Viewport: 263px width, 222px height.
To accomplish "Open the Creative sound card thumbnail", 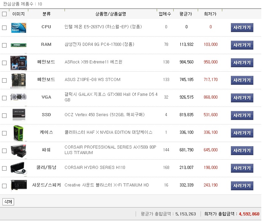I will [19, 185].
